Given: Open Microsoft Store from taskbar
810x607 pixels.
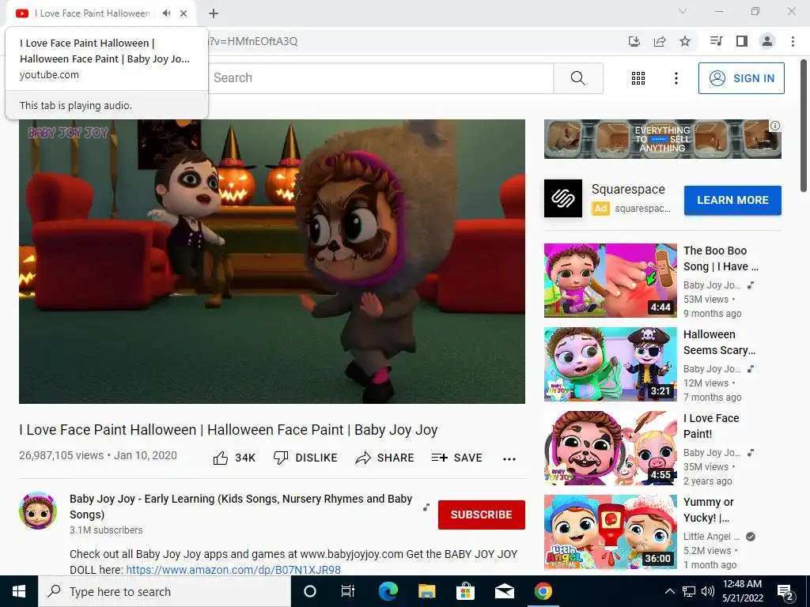Looking at the screenshot, I should click(465, 591).
